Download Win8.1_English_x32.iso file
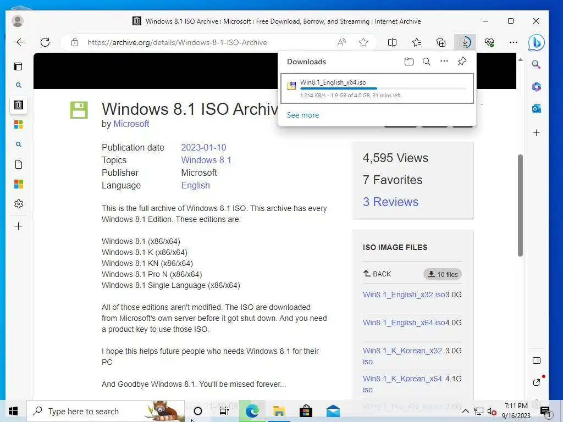The height and width of the screenshot is (422, 563). (x=404, y=295)
